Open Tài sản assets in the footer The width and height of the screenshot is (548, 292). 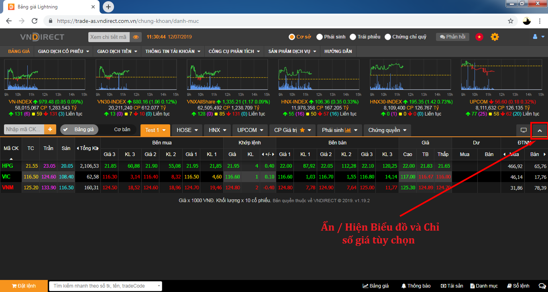452,286
